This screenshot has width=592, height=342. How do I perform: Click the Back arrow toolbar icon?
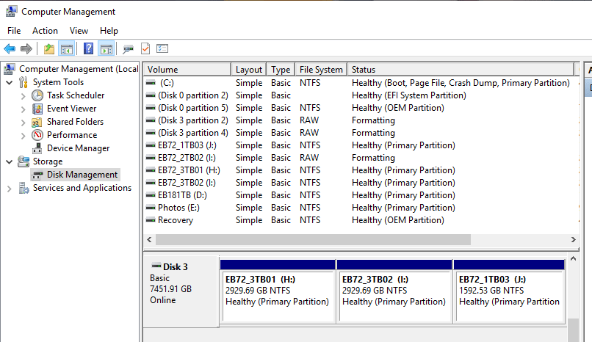pos(10,49)
